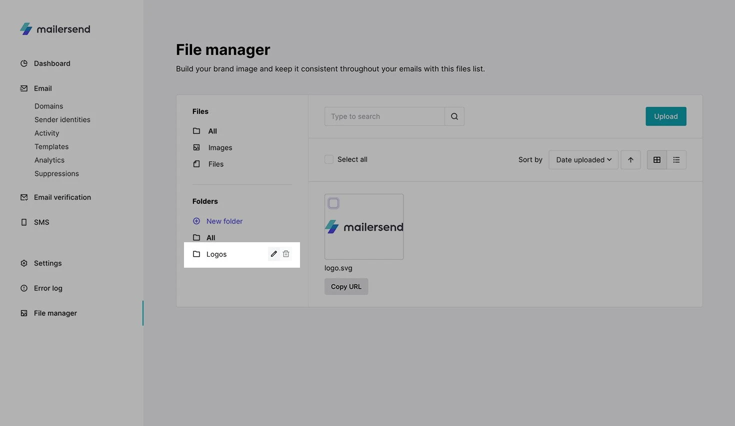
Task: Open the Date uploaded sort dropdown
Action: point(583,160)
